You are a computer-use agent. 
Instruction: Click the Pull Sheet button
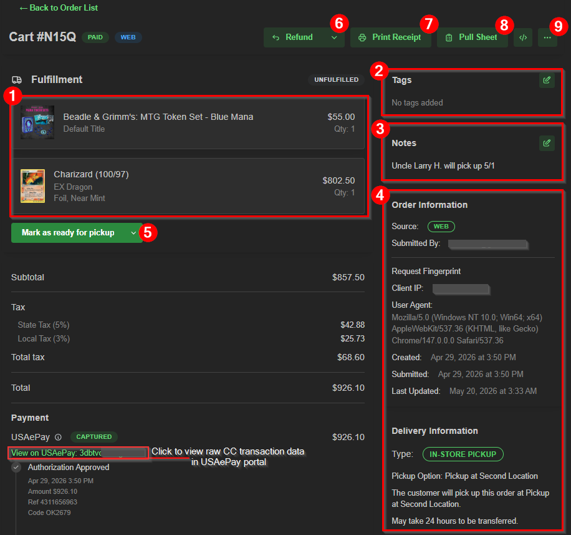[472, 37]
